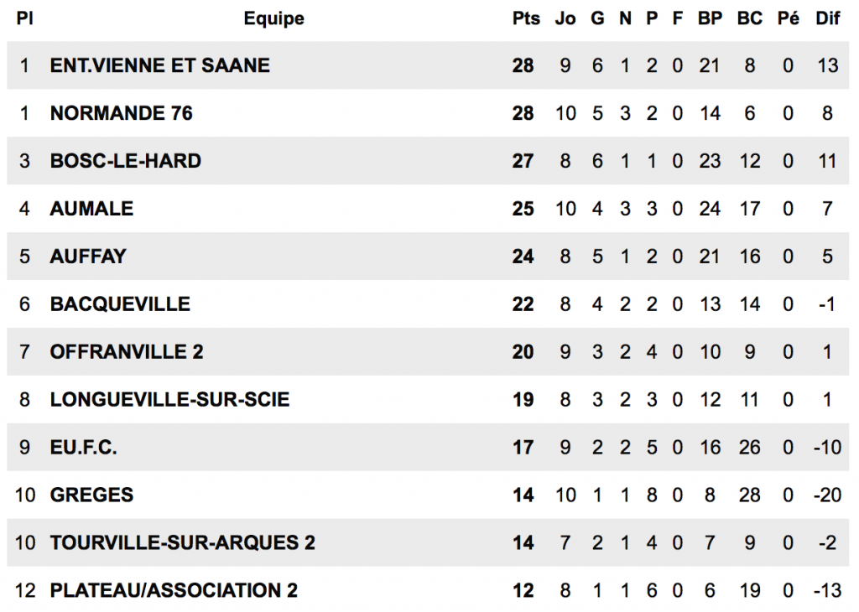The height and width of the screenshot is (612, 859).
Task: Click the Pl column header
Action: point(25,18)
